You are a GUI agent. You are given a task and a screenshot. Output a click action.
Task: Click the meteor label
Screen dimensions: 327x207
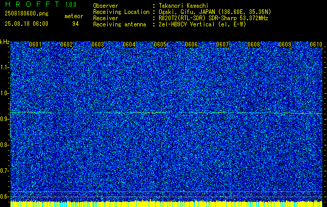click(74, 16)
